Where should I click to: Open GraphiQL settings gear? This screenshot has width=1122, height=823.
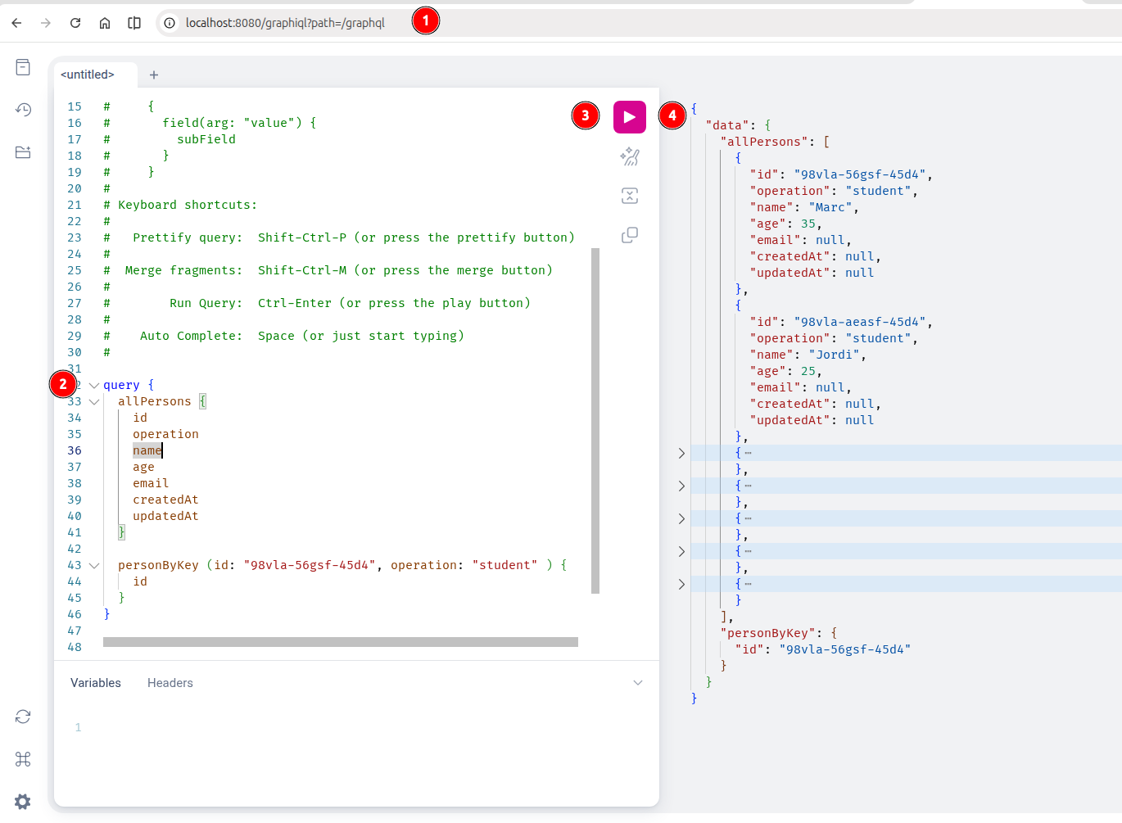coord(23,802)
